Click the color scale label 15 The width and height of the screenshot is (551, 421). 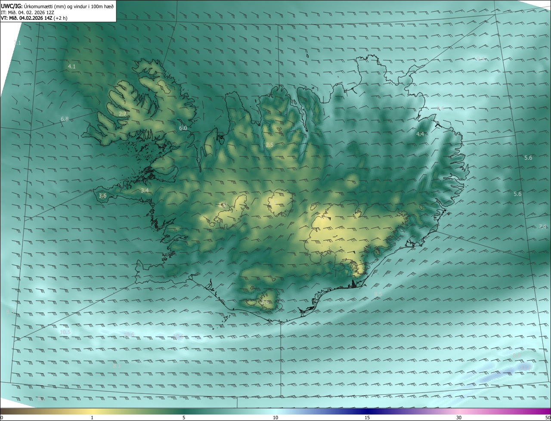367,418
